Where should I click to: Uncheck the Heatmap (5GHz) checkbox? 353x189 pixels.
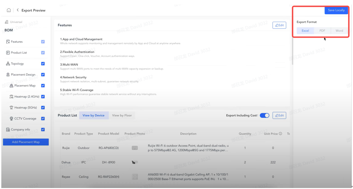[x=43, y=108]
